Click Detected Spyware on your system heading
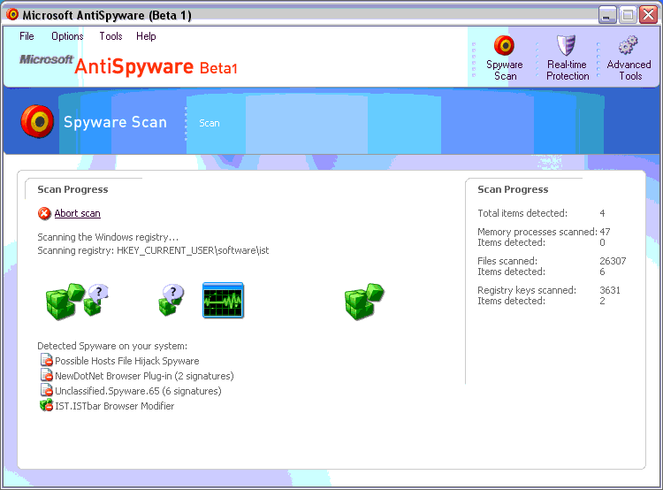 point(112,346)
